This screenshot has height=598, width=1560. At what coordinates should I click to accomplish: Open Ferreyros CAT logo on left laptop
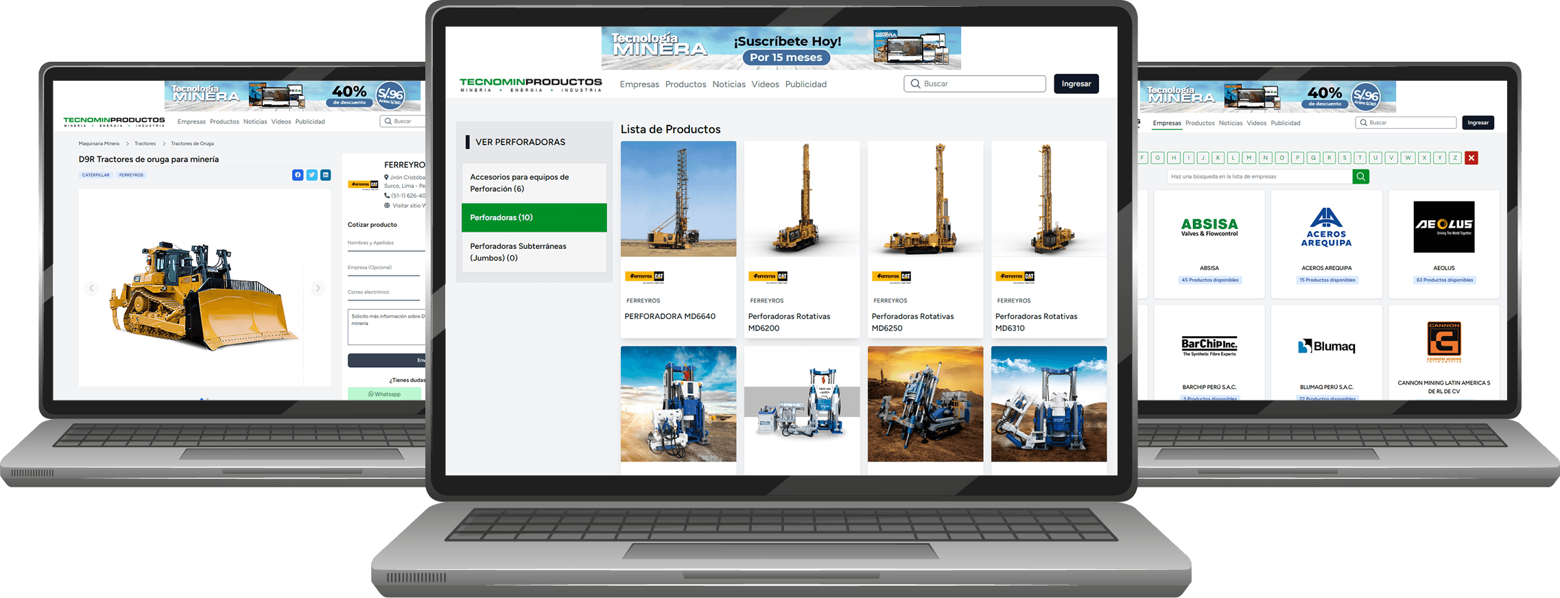coord(363,184)
